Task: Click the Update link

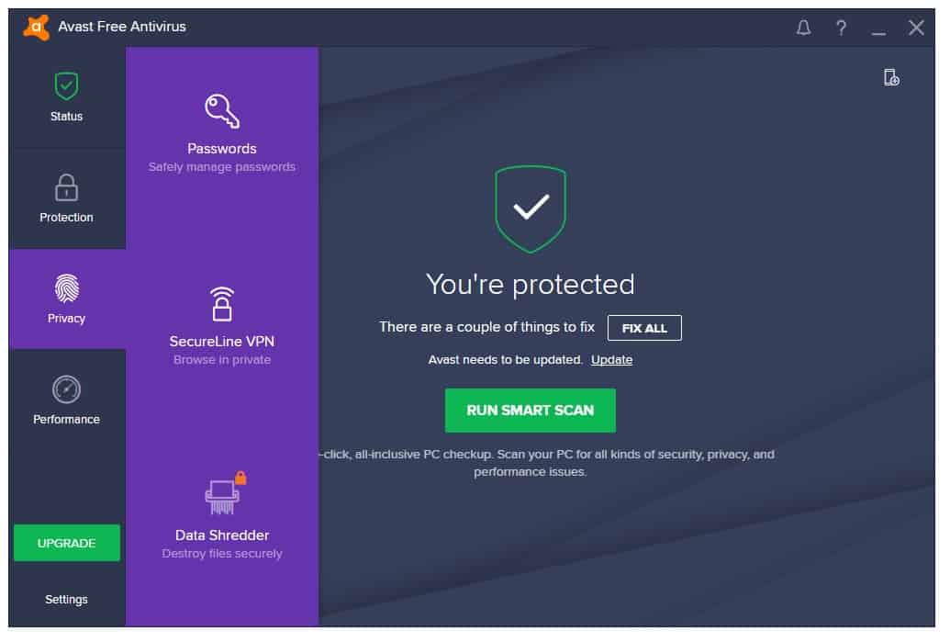Action: (611, 359)
